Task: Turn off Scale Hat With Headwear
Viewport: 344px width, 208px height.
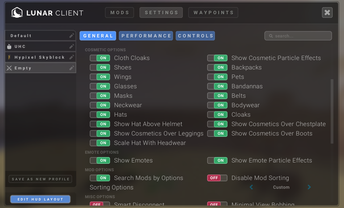Action: pyautogui.click(x=100, y=143)
